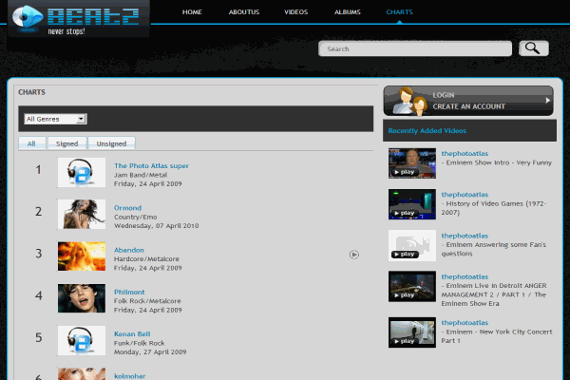Navigate to the Home page
The image size is (570, 380).
click(192, 12)
